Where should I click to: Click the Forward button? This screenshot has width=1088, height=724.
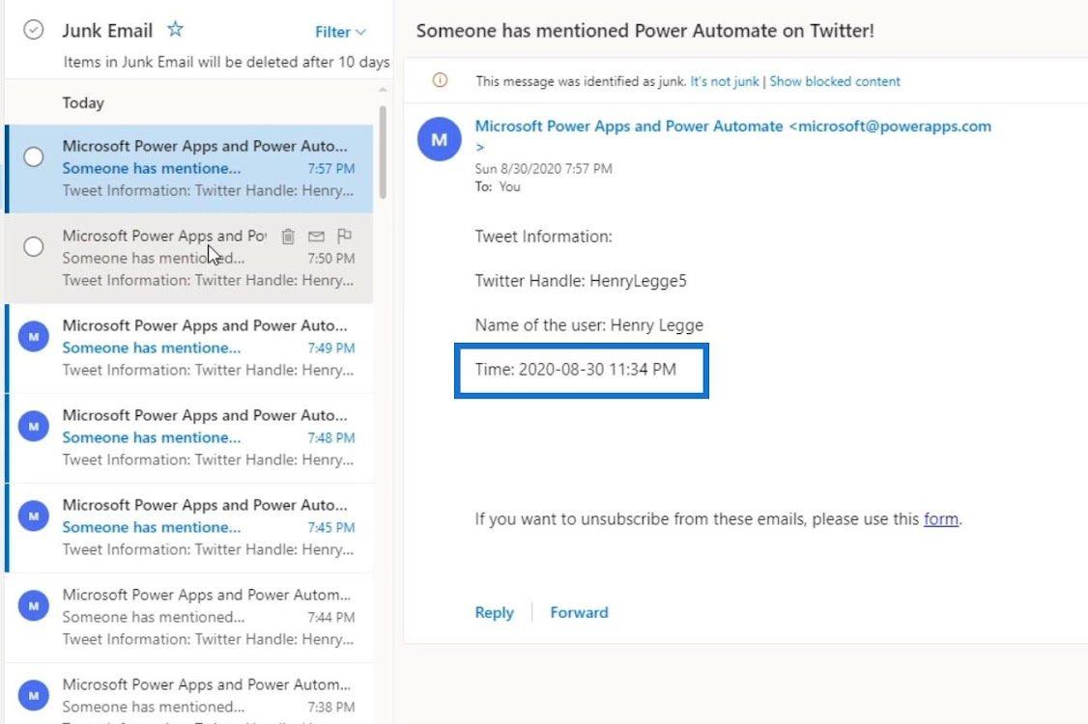[580, 612]
